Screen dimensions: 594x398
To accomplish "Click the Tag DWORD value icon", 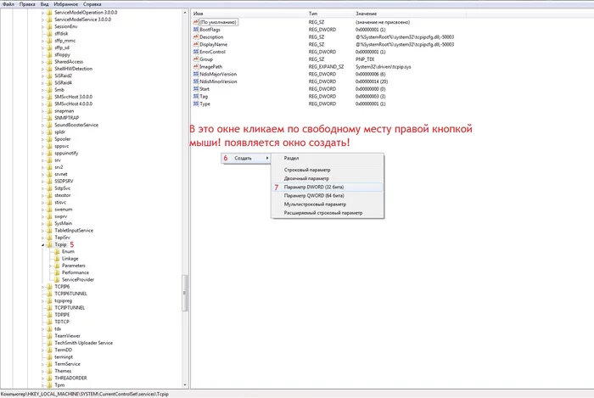I will pyautogui.click(x=196, y=96).
